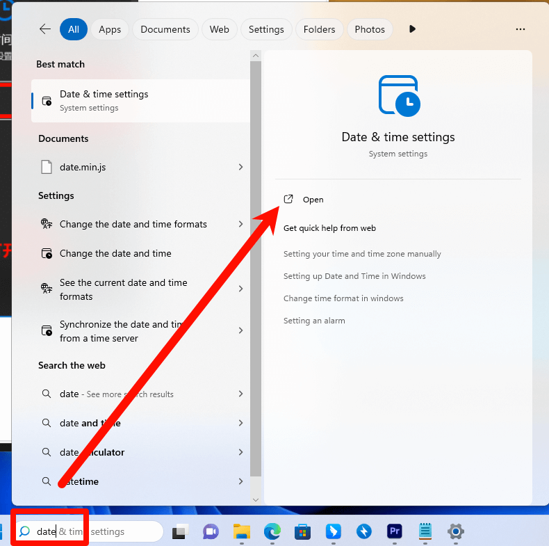Viewport: 549px width, 546px height.
Task: Open the Chat app from the taskbar
Action: (211, 531)
